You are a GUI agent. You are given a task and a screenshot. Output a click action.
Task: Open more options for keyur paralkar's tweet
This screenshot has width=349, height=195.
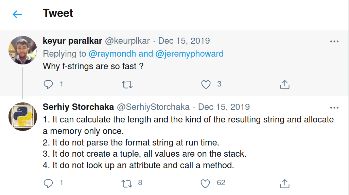(x=334, y=41)
